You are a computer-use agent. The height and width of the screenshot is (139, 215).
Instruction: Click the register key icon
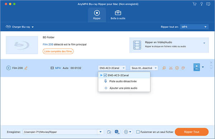pos(201,4)
